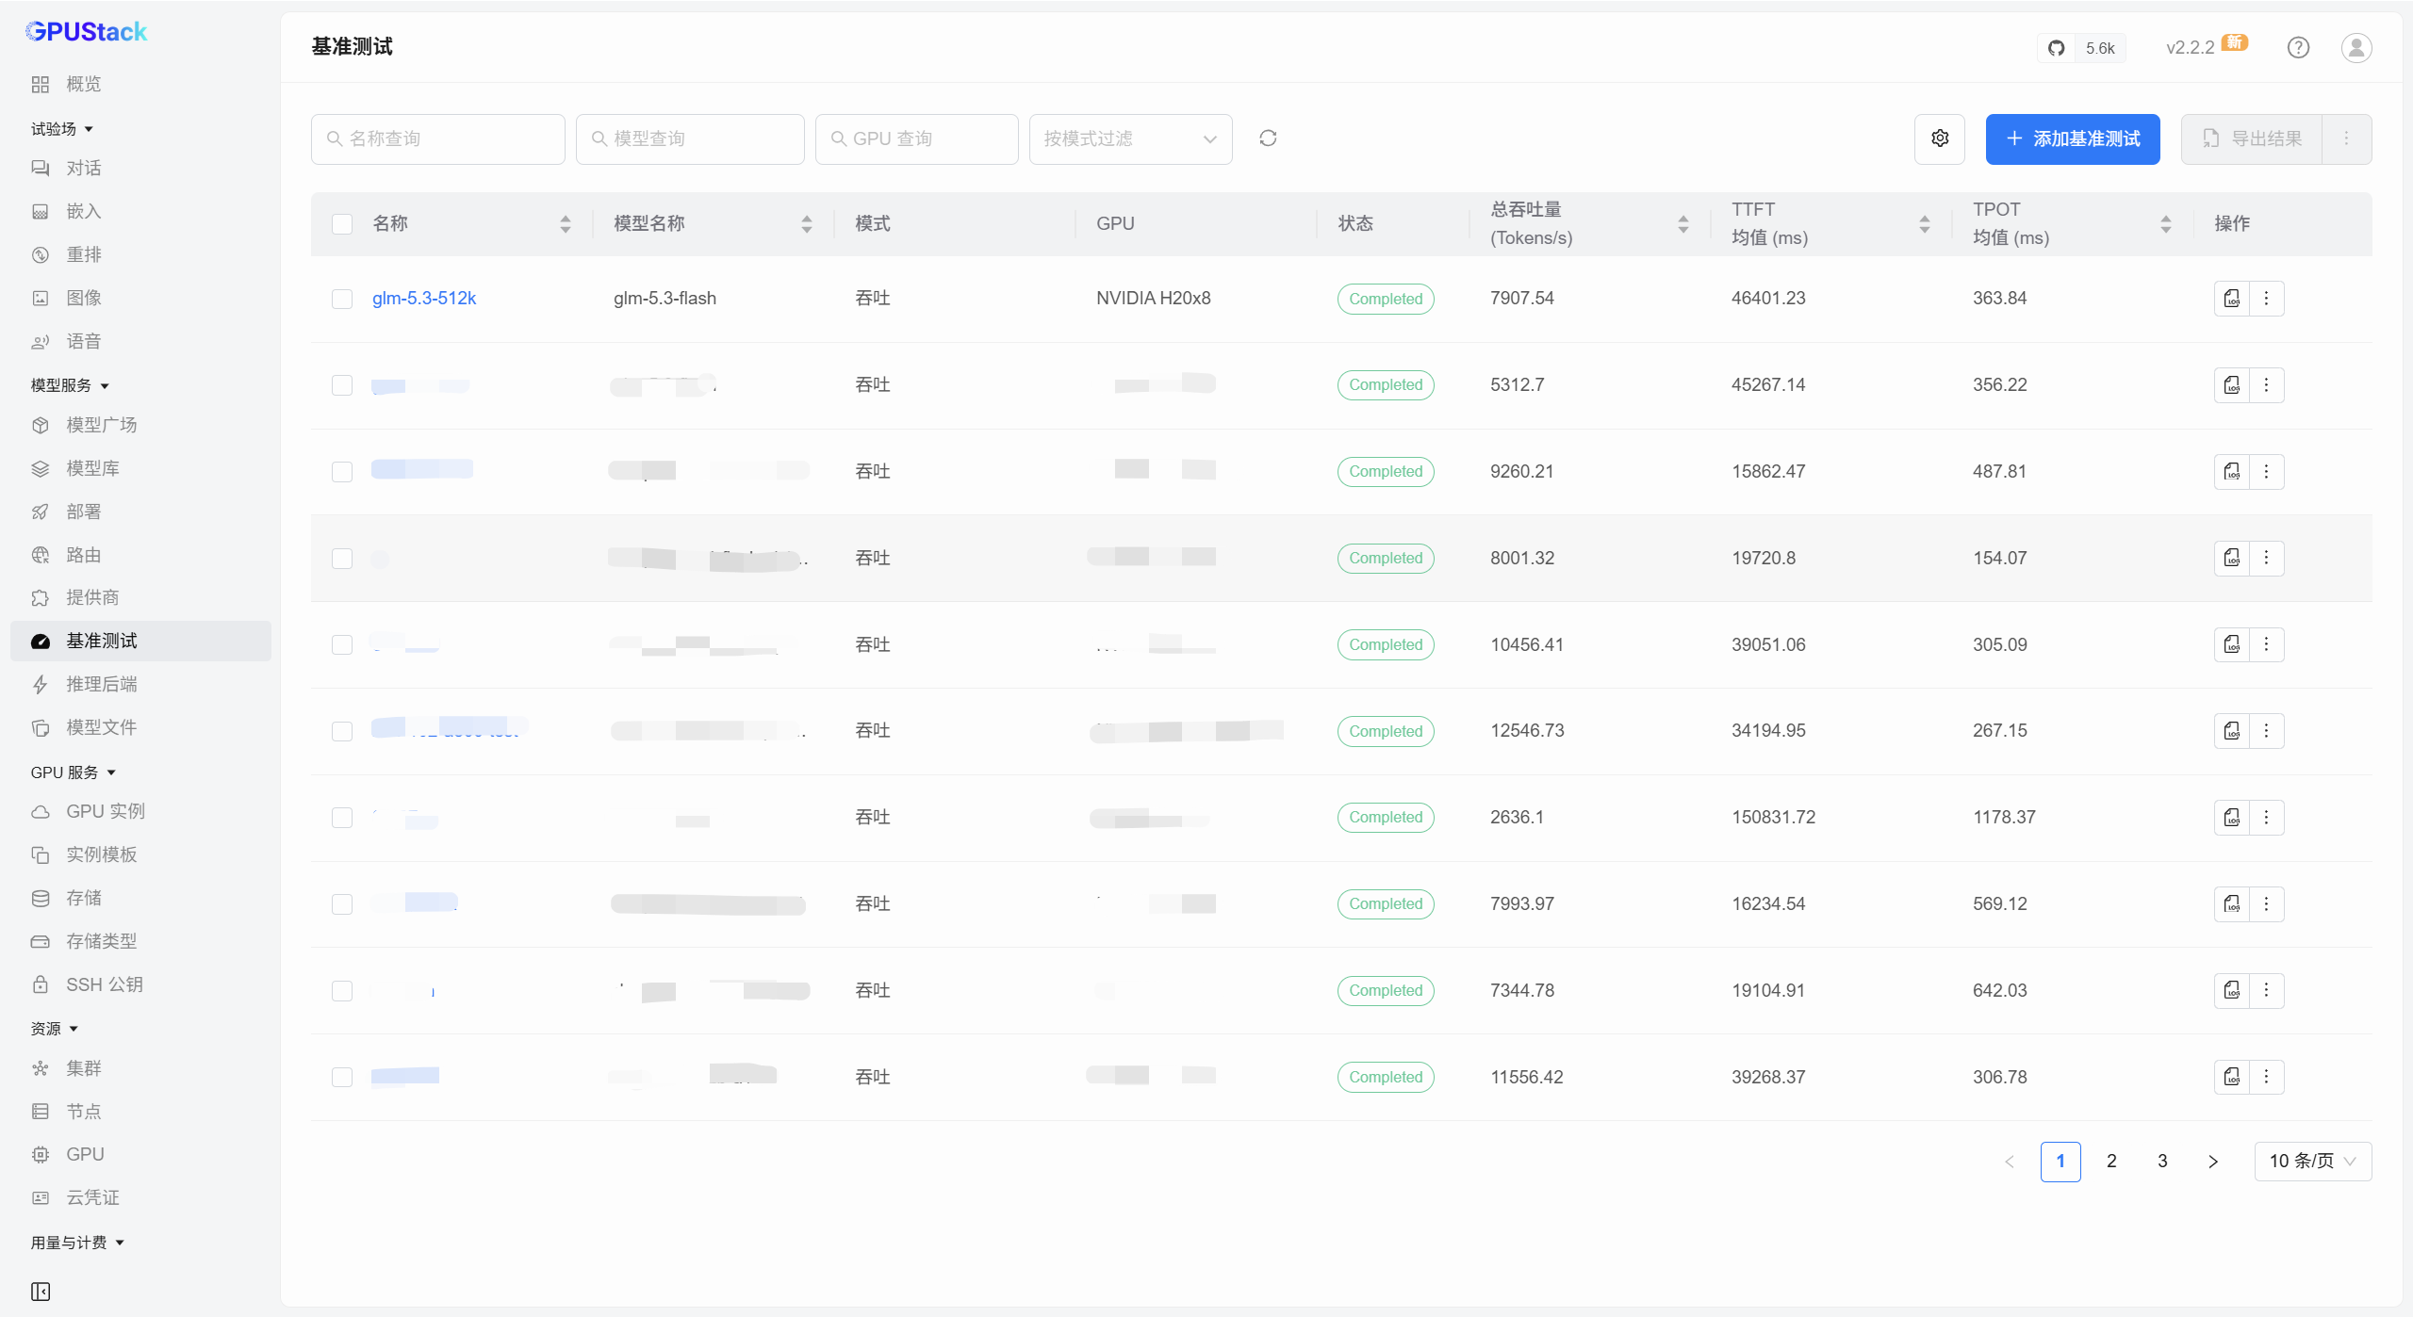Image resolution: width=2413 pixels, height=1317 pixels.
Task: Collapse the 试验场 sidebar section
Action: pyautogui.click(x=62, y=129)
